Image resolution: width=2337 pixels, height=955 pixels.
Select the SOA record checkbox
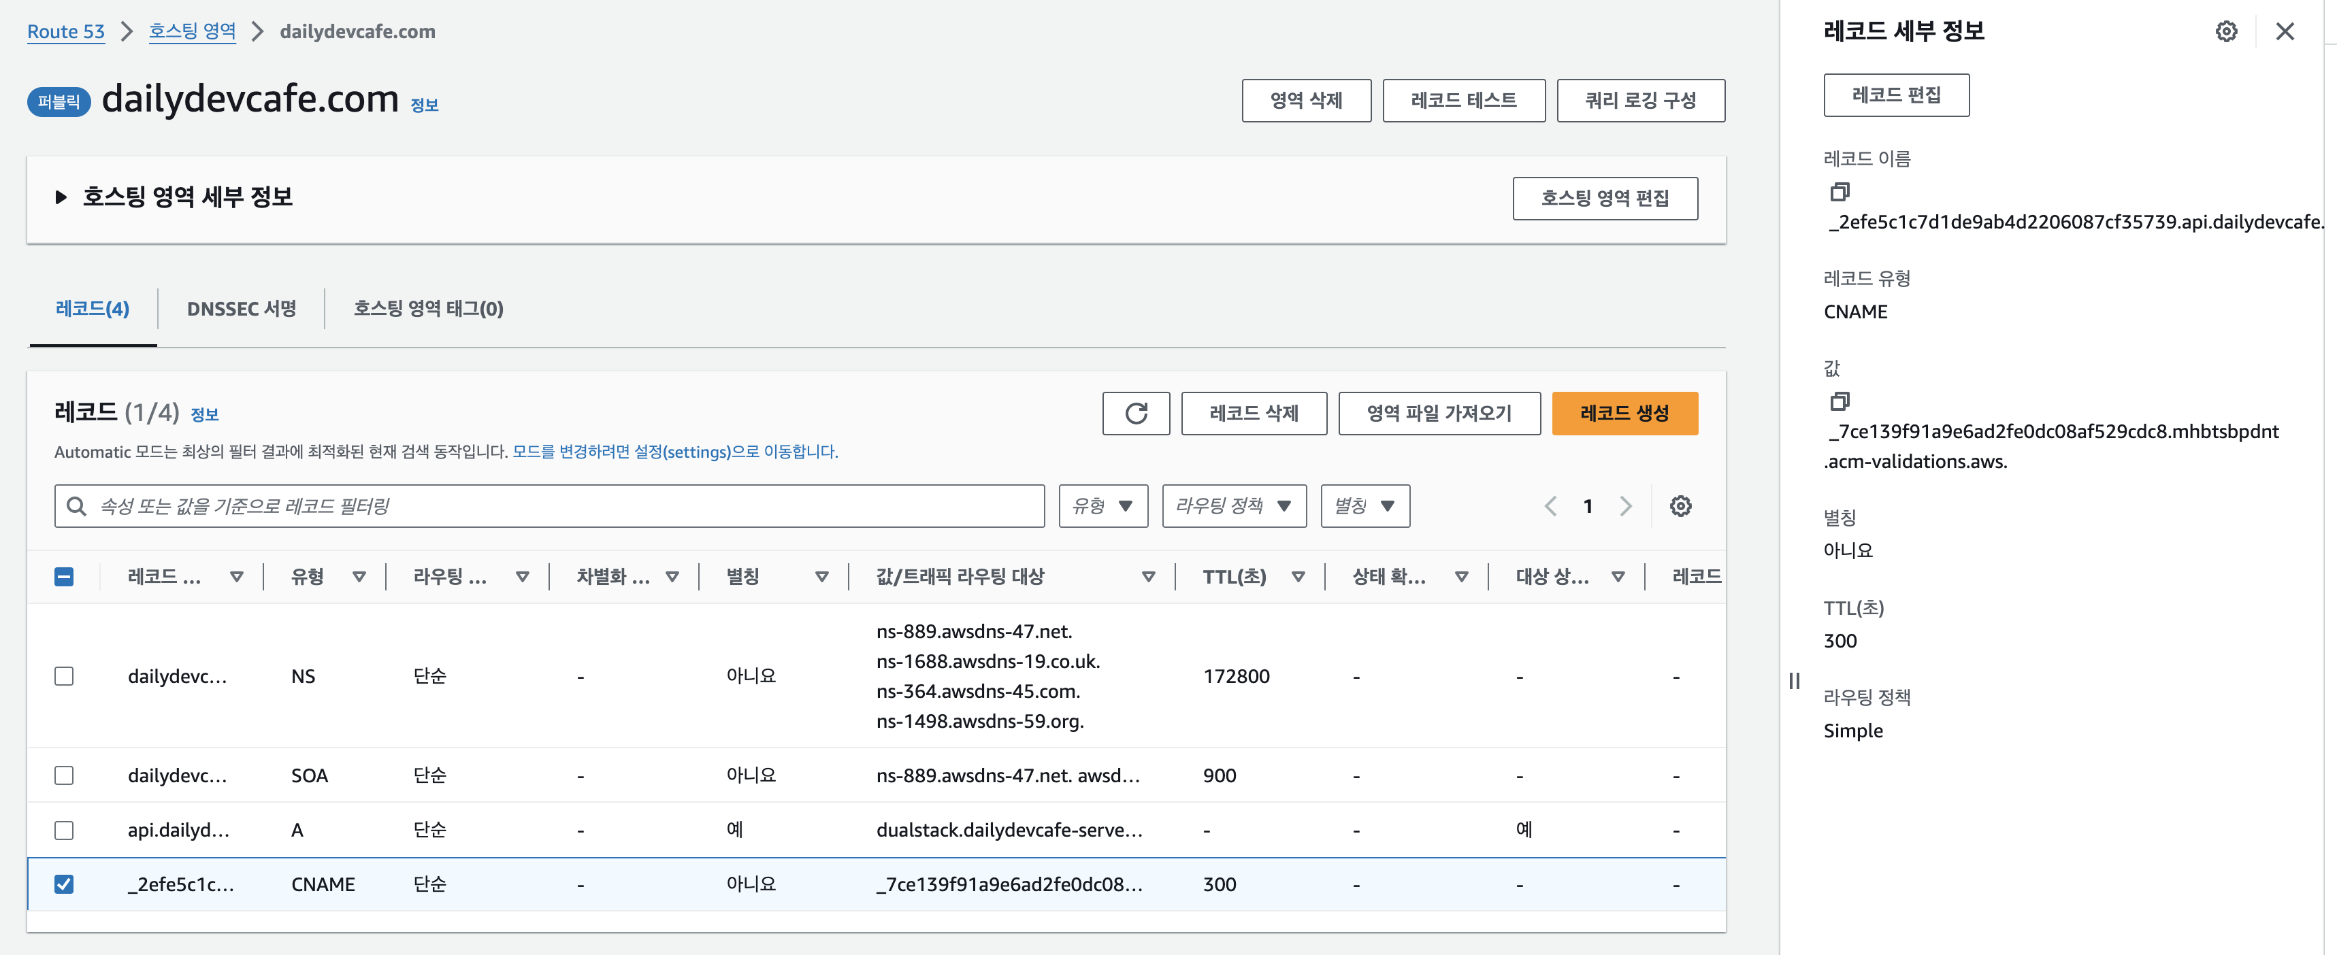coord(63,775)
